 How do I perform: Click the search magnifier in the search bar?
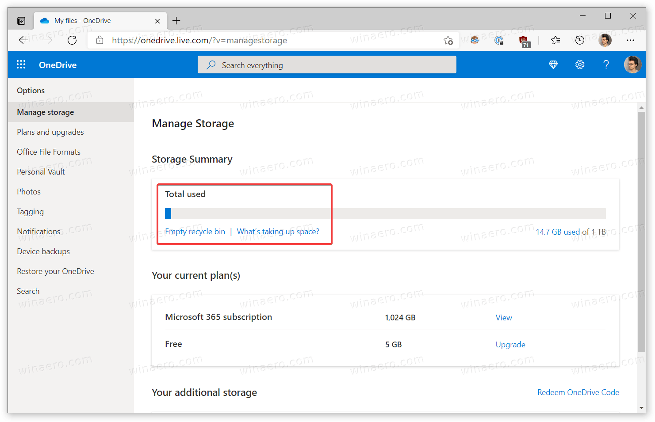[211, 65]
